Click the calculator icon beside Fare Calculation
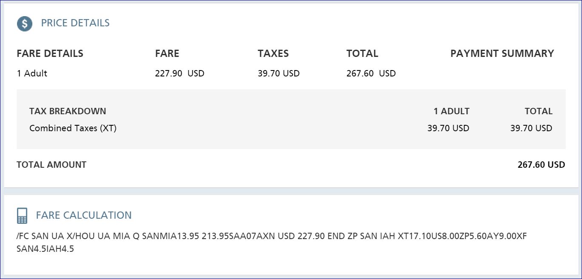Image resolution: width=582 pixels, height=279 pixels. pos(22,216)
